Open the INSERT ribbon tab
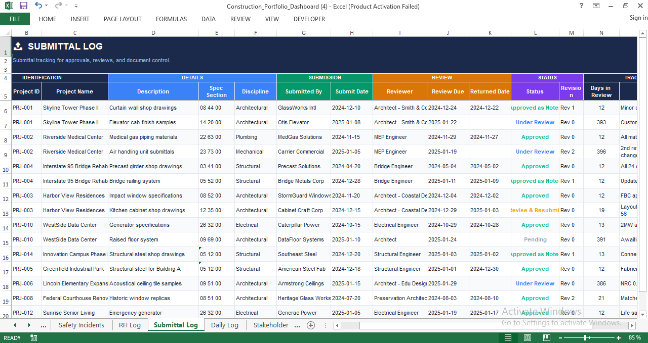 tap(80, 19)
